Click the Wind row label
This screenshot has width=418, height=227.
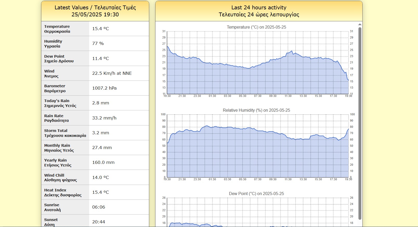51,74
